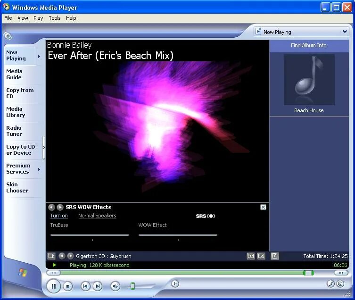Viewport: 355px width, 300px height.
Task: Toggle the menu bar auto-hide button
Action: coord(8,36)
